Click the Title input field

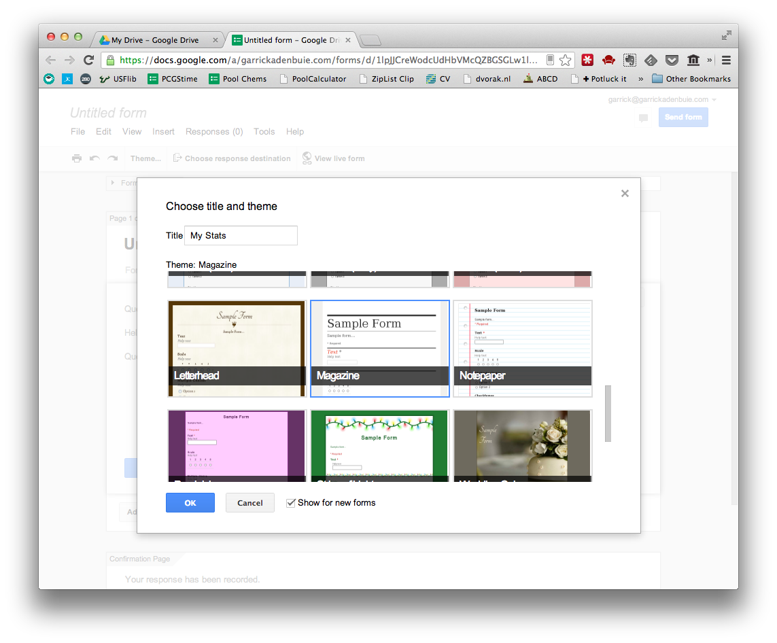241,236
